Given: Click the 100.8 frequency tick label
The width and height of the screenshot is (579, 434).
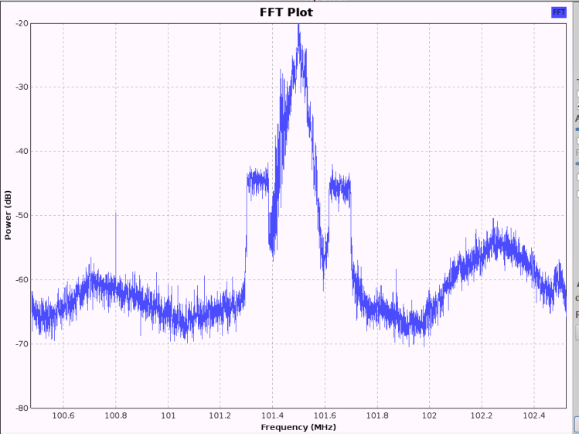Looking at the screenshot, I should tap(116, 415).
